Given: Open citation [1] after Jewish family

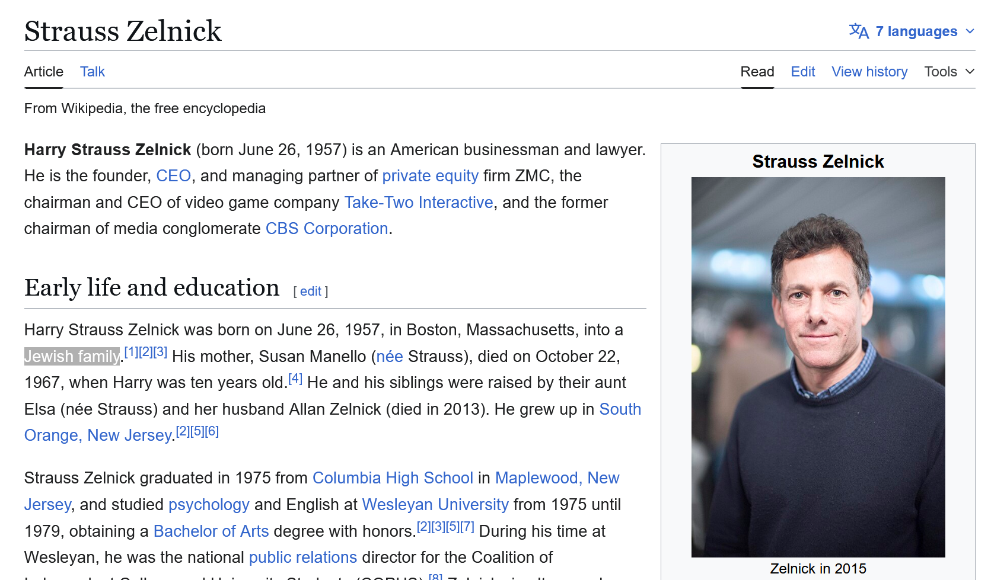Looking at the screenshot, I should coord(131,352).
